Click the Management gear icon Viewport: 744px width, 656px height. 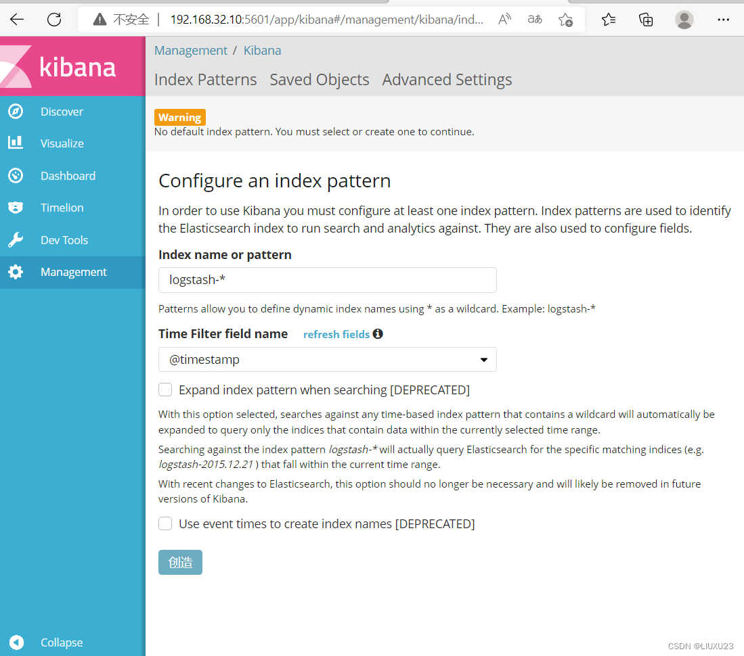pyautogui.click(x=16, y=272)
